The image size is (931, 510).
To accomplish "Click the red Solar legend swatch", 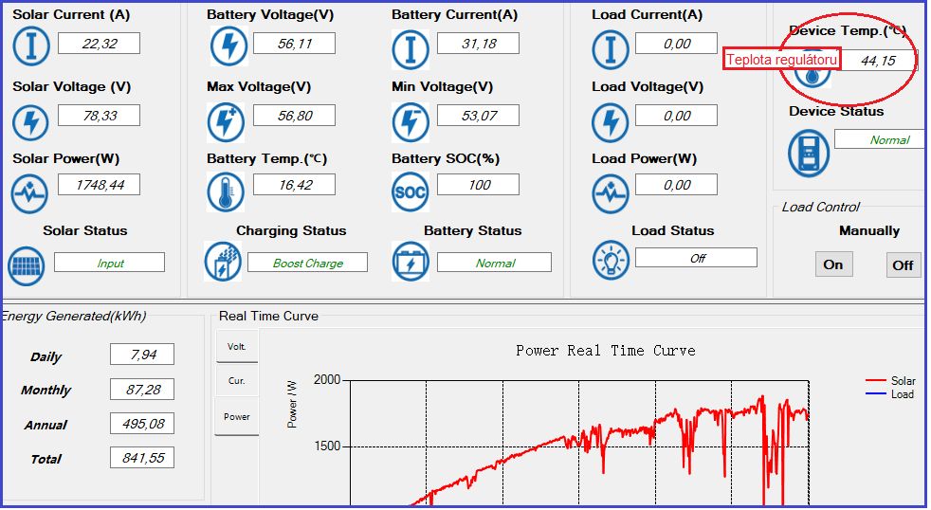I will pyautogui.click(x=875, y=381).
